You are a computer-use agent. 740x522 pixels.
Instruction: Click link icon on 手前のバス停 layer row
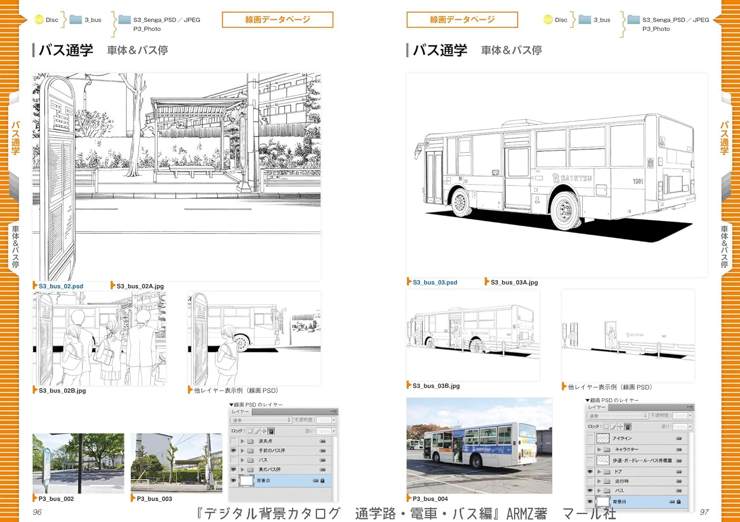tap(322, 451)
